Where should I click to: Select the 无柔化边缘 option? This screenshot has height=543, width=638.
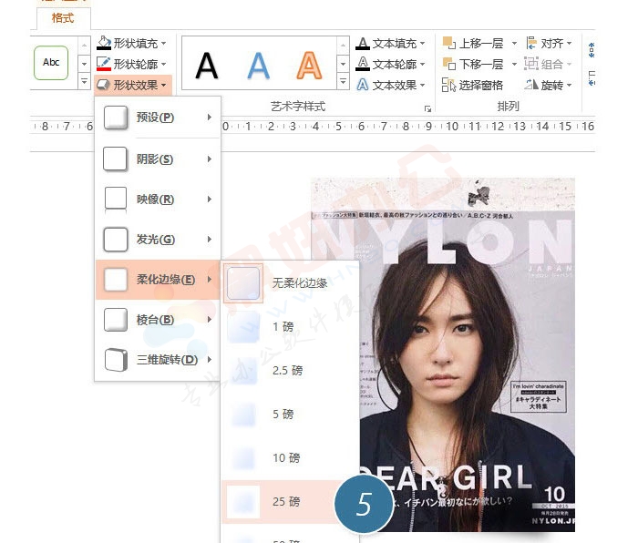(292, 283)
